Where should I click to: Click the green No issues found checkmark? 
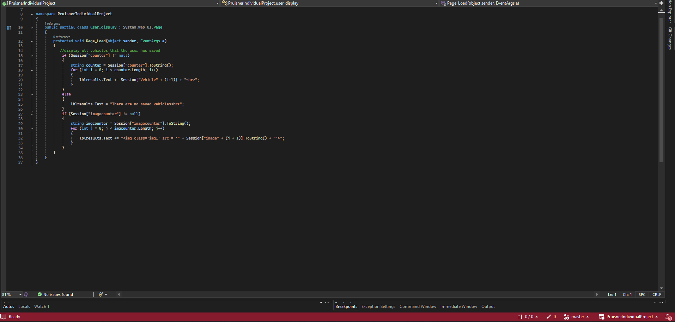click(x=39, y=295)
